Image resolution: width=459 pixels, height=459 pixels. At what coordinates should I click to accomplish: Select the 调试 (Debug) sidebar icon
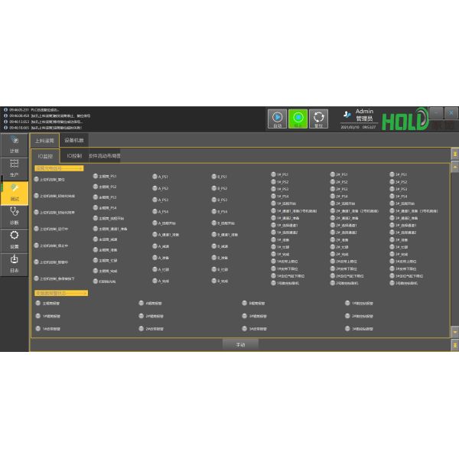(14, 191)
